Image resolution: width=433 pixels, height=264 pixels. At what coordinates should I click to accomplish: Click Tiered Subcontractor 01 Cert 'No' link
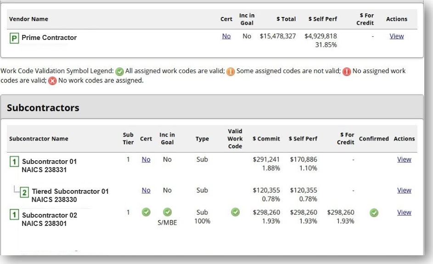[146, 190]
